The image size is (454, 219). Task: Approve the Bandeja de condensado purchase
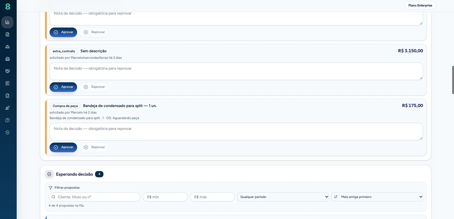pos(63,147)
